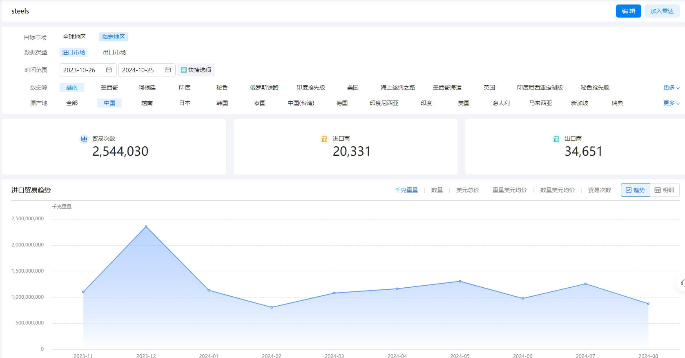This screenshot has width=685, height=358.
Task: Set origin to 马来西亚
Action: 540,103
